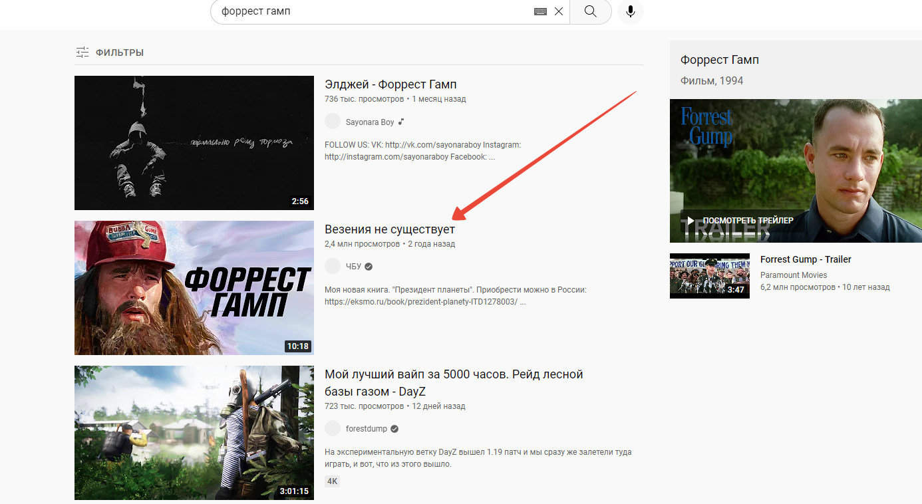Click the verified checkmark next to ЧБУ
Image resolution: width=922 pixels, height=504 pixels.
[368, 266]
